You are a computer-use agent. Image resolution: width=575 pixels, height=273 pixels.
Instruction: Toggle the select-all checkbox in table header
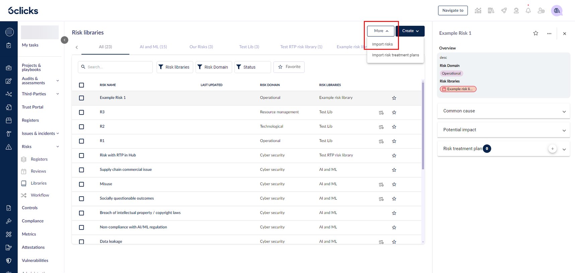coord(81,85)
